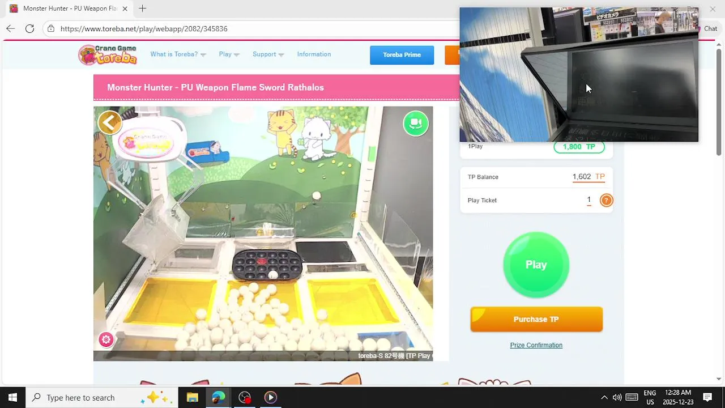Open the media player taskbar icon
The image size is (725, 408).
pos(270,397)
